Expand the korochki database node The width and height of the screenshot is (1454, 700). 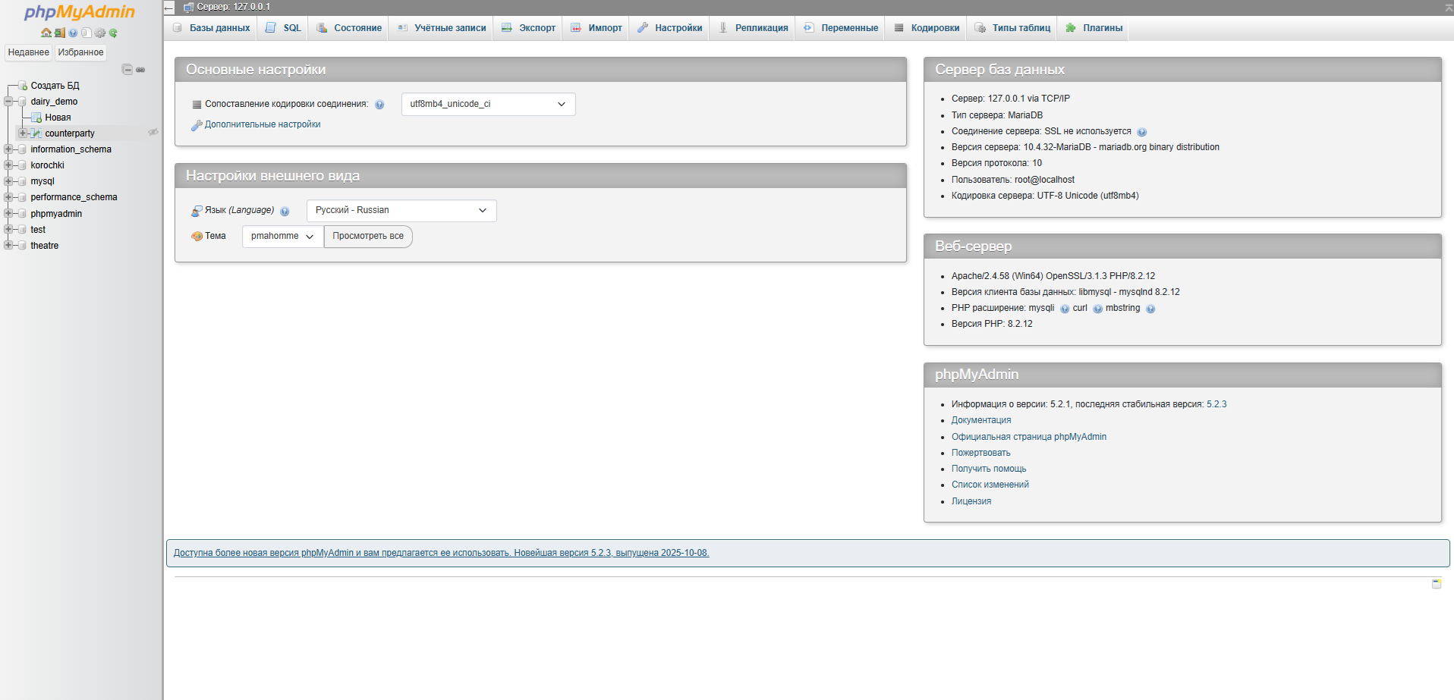[8, 165]
